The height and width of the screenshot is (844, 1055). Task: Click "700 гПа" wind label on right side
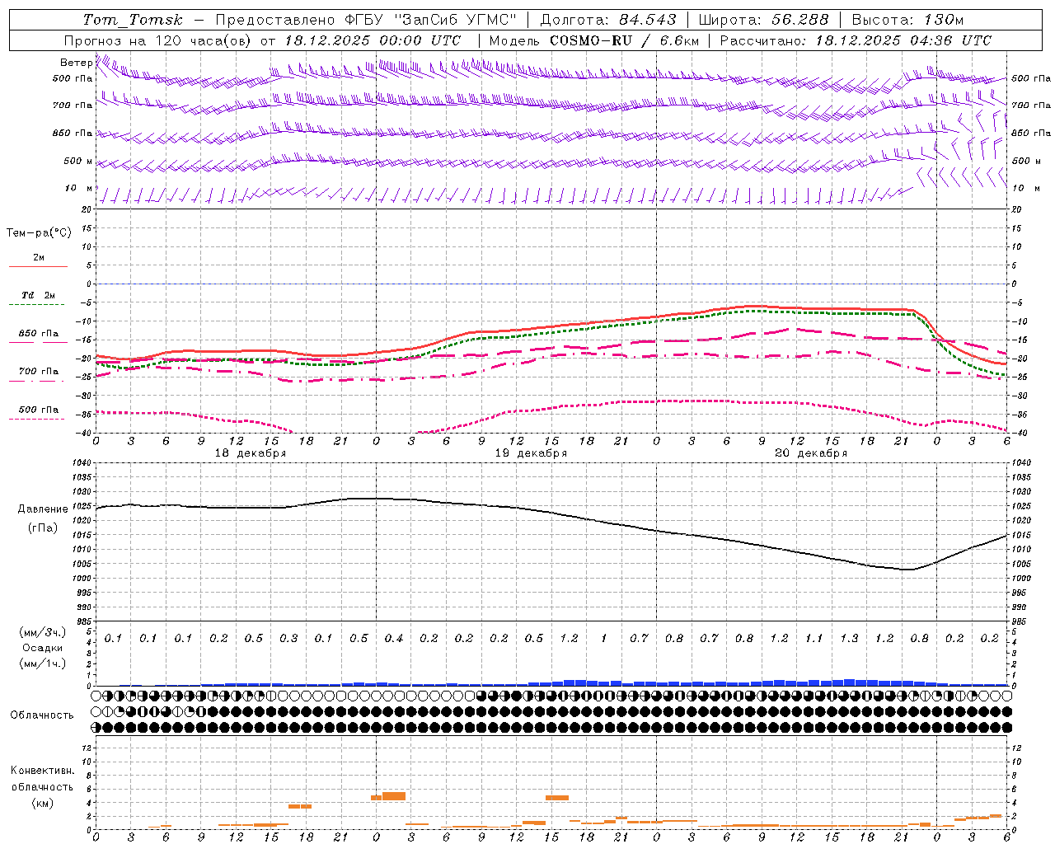tap(1031, 105)
